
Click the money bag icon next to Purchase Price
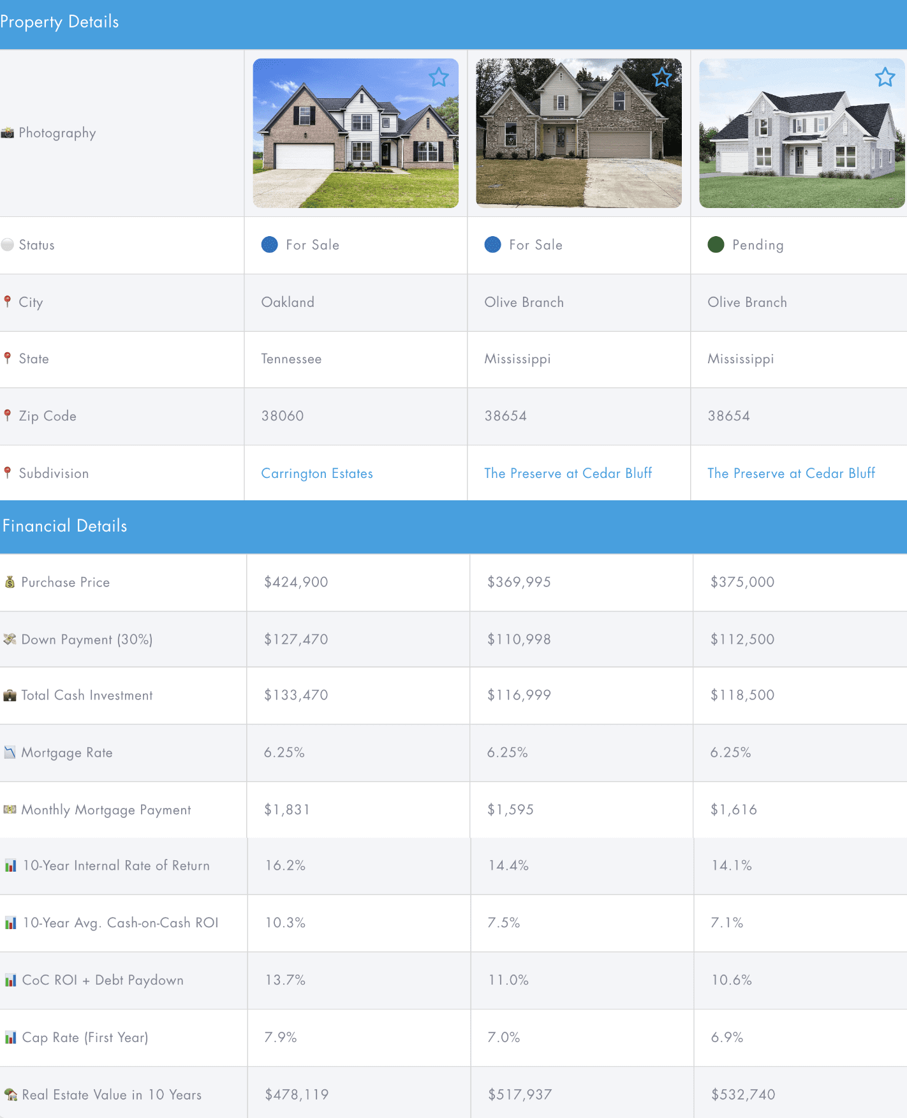coord(10,582)
